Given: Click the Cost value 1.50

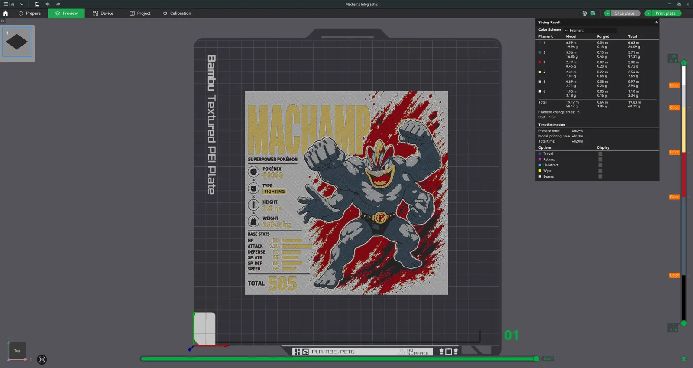Looking at the screenshot, I should (x=552, y=117).
